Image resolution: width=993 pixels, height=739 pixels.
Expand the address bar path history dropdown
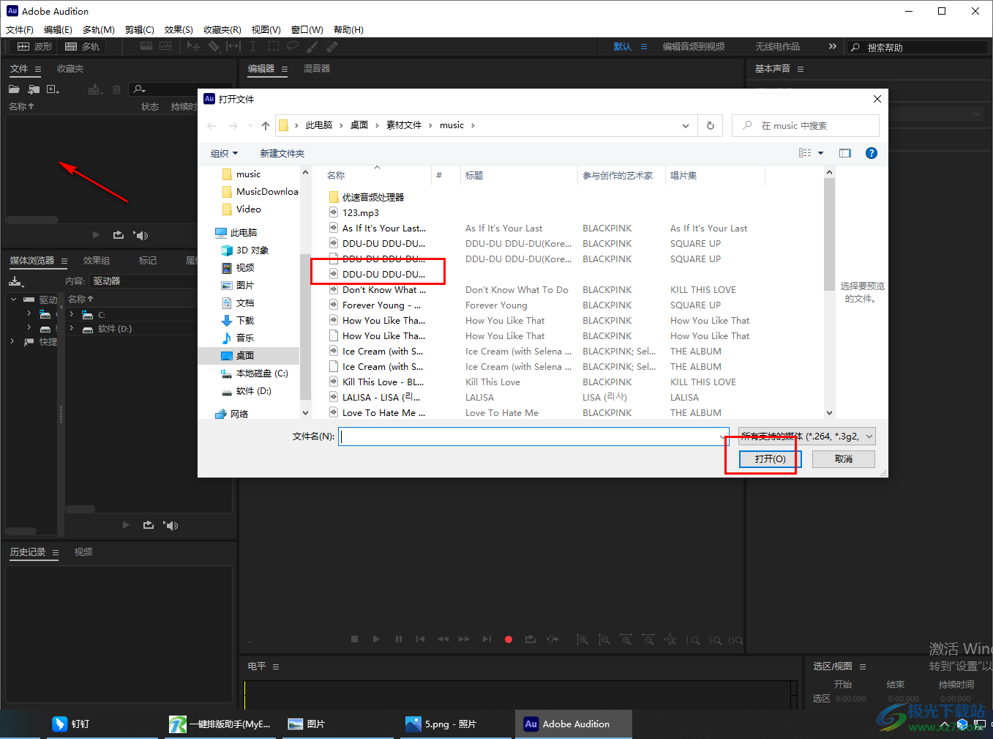[x=686, y=125]
